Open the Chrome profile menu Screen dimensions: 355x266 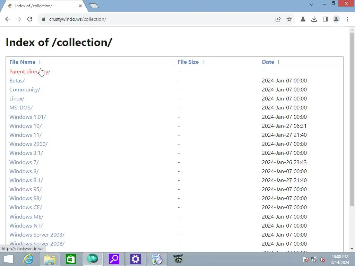pyautogui.click(x=336, y=19)
